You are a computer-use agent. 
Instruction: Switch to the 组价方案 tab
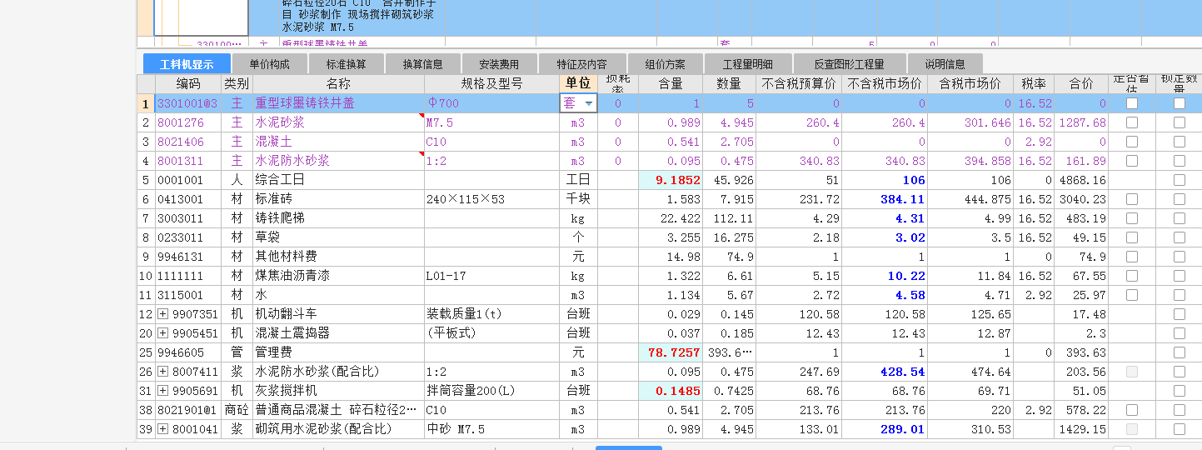click(665, 64)
